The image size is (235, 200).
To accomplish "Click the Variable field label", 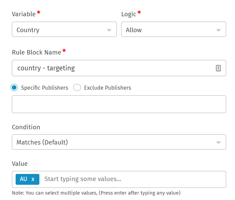I will [x=24, y=14].
